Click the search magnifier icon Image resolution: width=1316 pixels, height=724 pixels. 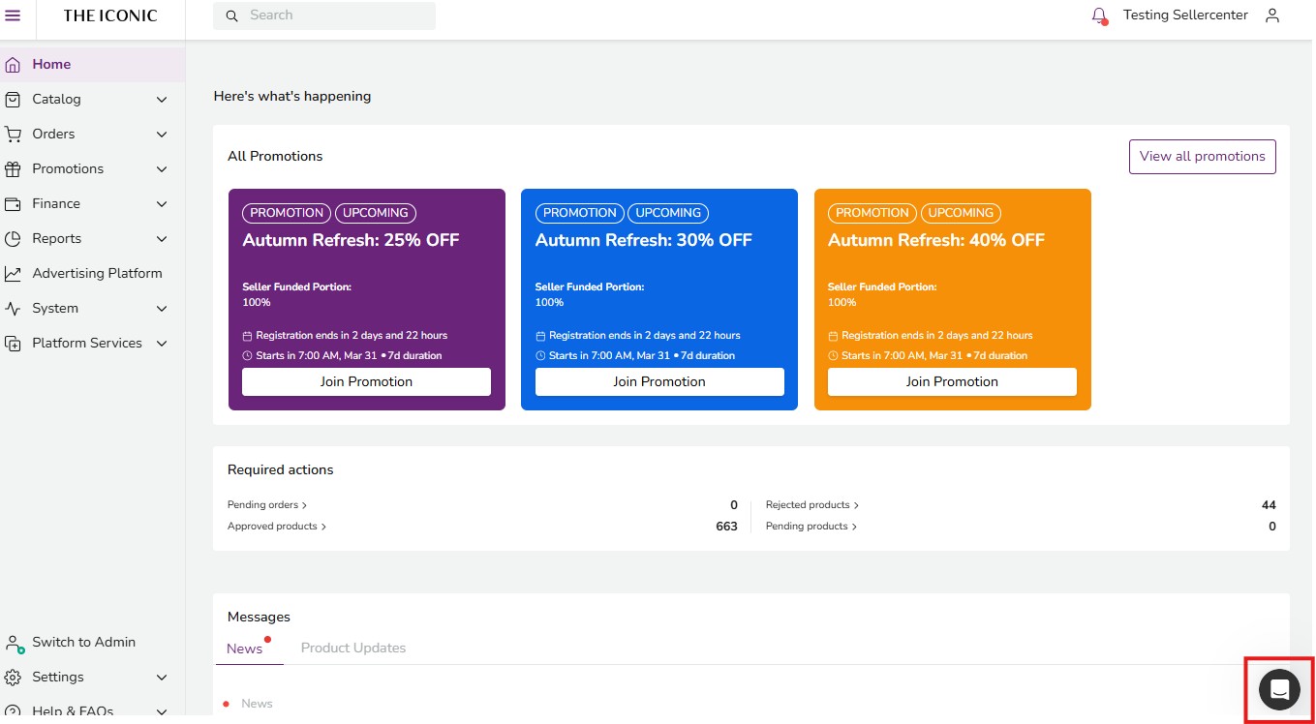coord(231,15)
